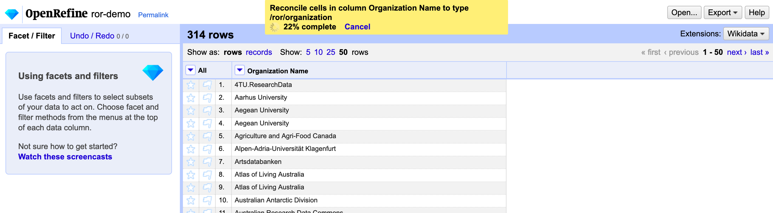Flag row 5 Agriculture and Agri-Food Canada
Image resolution: width=773 pixels, height=213 pixels.
point(207,136)
